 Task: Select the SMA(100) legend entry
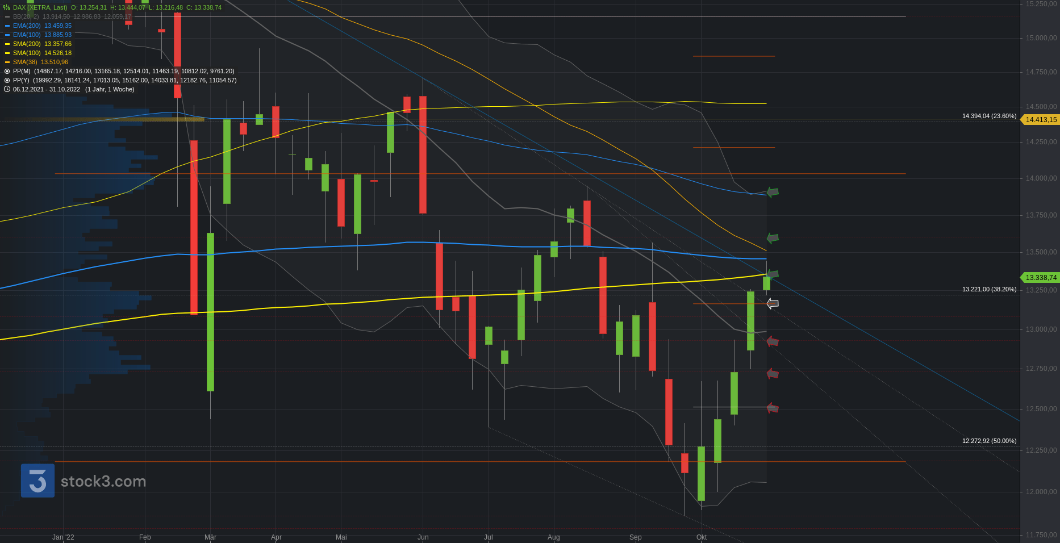(x=27, y=53)
